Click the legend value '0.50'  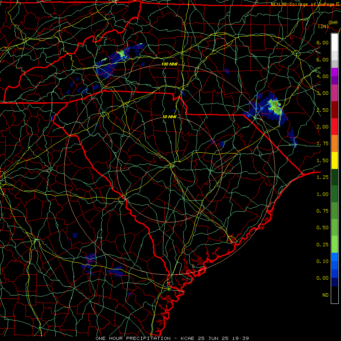point(322,228)
